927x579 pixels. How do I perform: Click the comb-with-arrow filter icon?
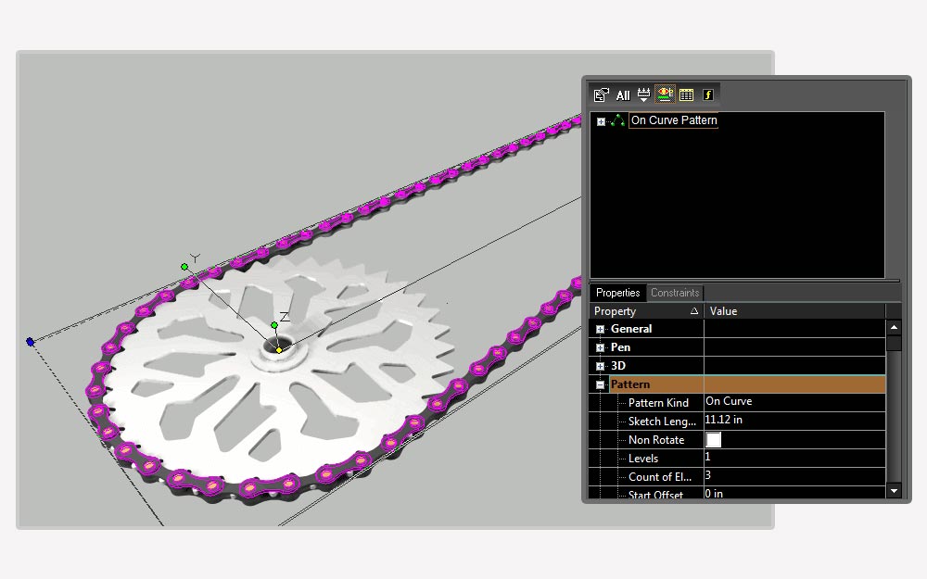click(644, 94)
